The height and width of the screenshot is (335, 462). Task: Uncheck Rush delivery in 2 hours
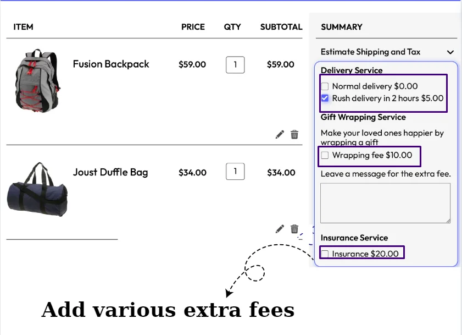324,98
